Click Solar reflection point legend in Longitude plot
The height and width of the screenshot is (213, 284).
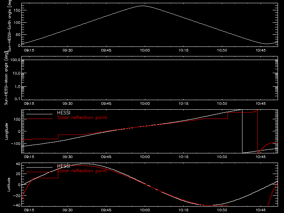click(82, 118)
